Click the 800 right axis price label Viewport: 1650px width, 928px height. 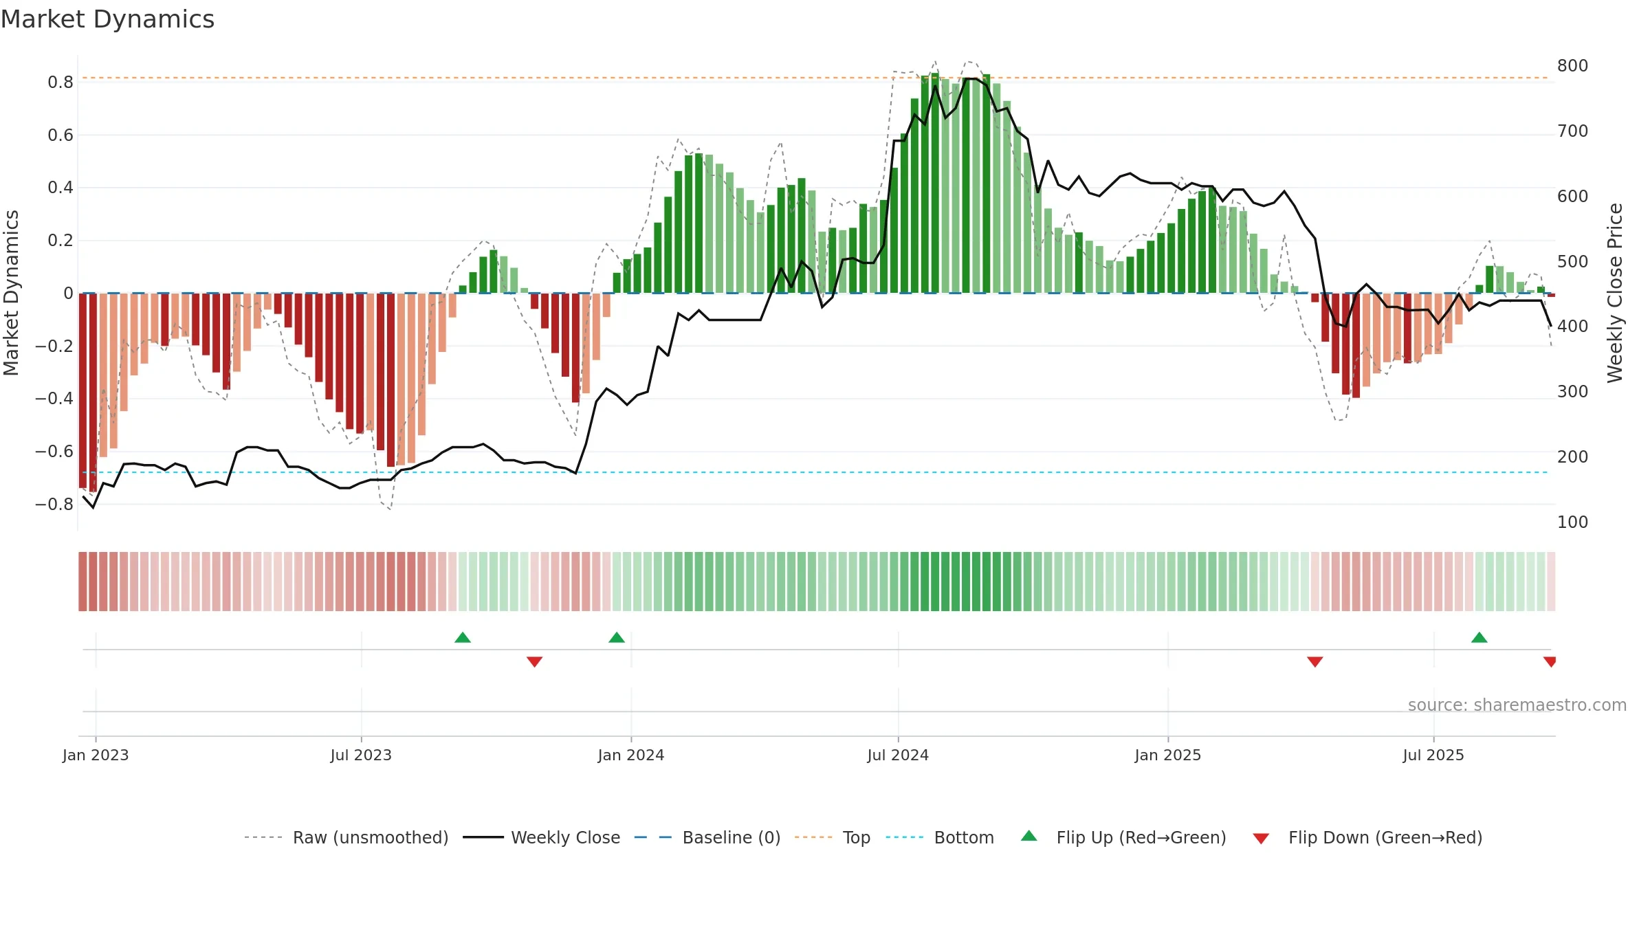point(1572,66)
